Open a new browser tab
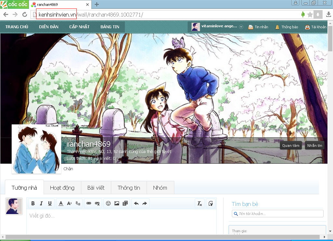Screen dimensions: 333x241 (x=97, y=4)
